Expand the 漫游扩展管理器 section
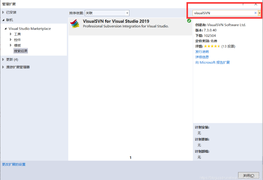Image resolution: width=263 pixels, height=180 pixels. tap(4, 67)
